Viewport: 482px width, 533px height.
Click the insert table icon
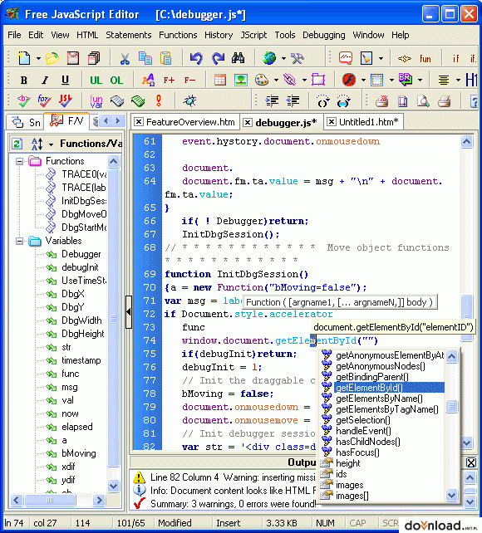[220, 81]
